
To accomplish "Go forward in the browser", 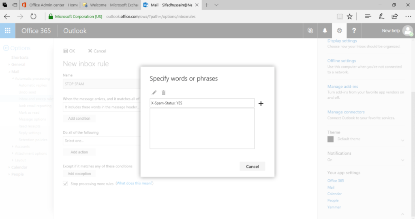I will [x=20, y=17].
